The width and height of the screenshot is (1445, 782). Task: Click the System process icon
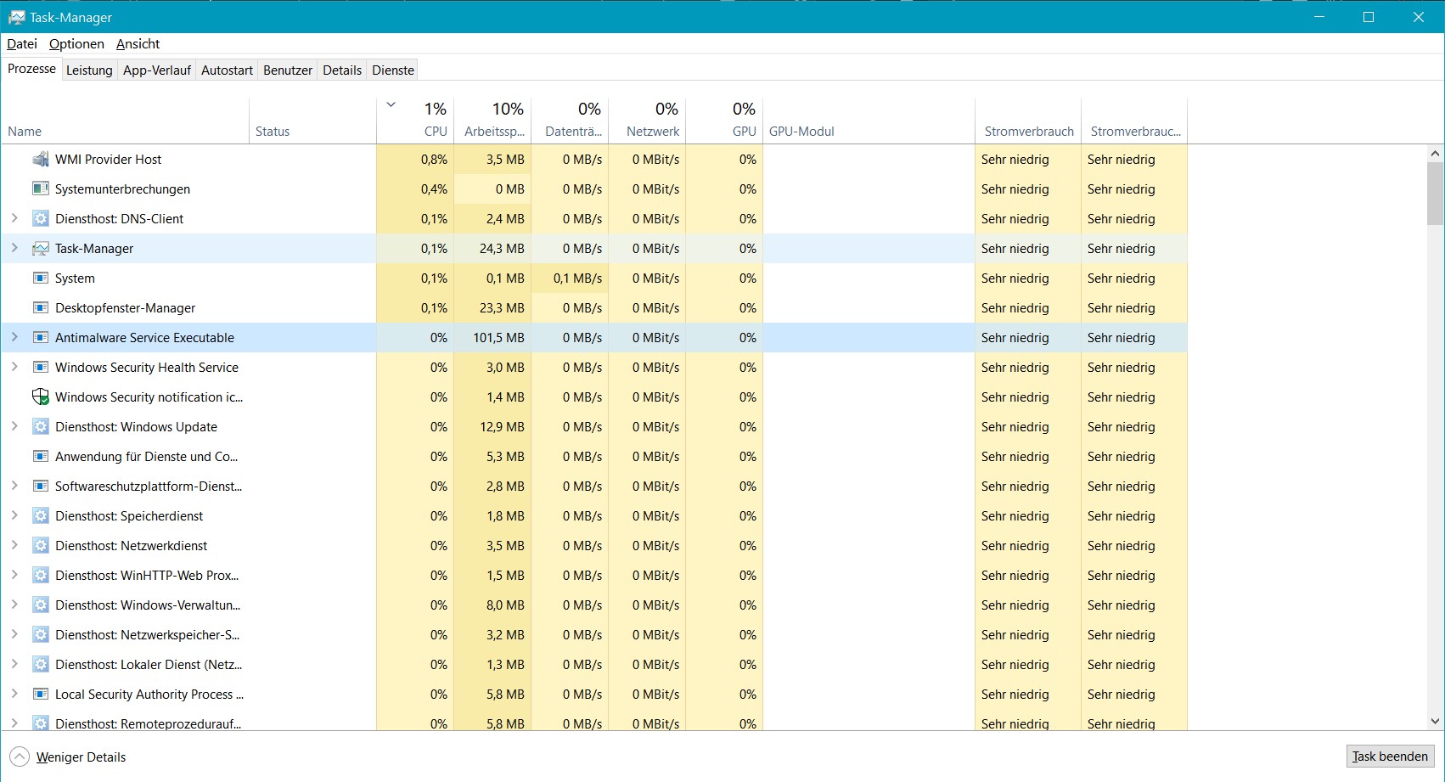(40, 278)
